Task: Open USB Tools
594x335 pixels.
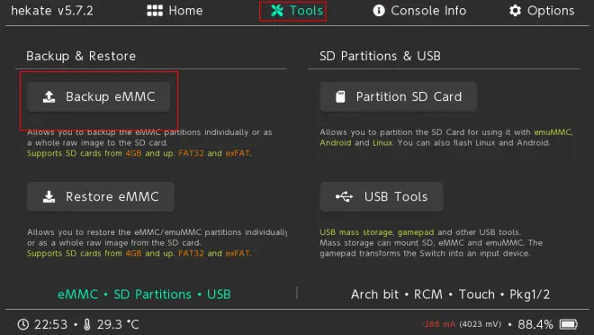Action: coord(382,196)
